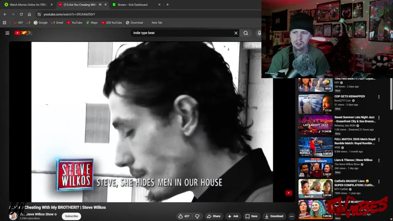The width and height of the screenshot is (393, 221).
Task: Close the Watch Movies Online tab
Action: (x=52, y=5)
